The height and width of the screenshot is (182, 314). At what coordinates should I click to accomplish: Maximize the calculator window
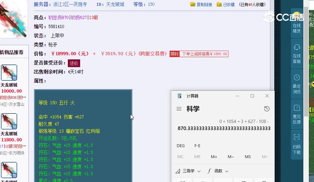pos(252,96)
